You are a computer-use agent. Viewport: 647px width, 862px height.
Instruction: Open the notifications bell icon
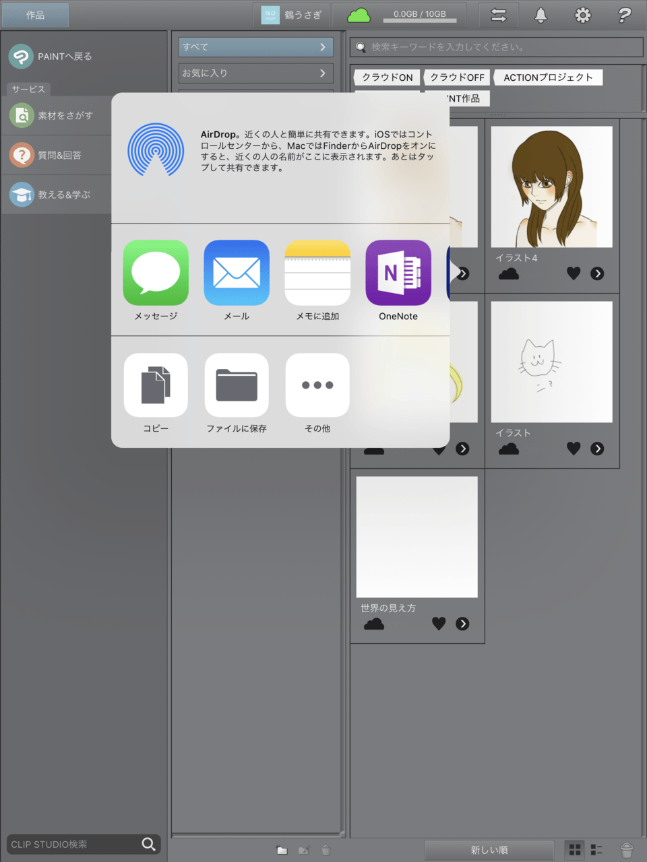coord(541,15)
